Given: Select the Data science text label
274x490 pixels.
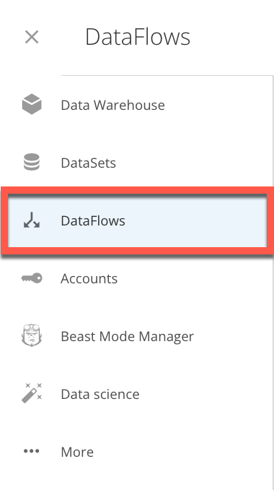Looking at the screenshot, I should point(100,394).
